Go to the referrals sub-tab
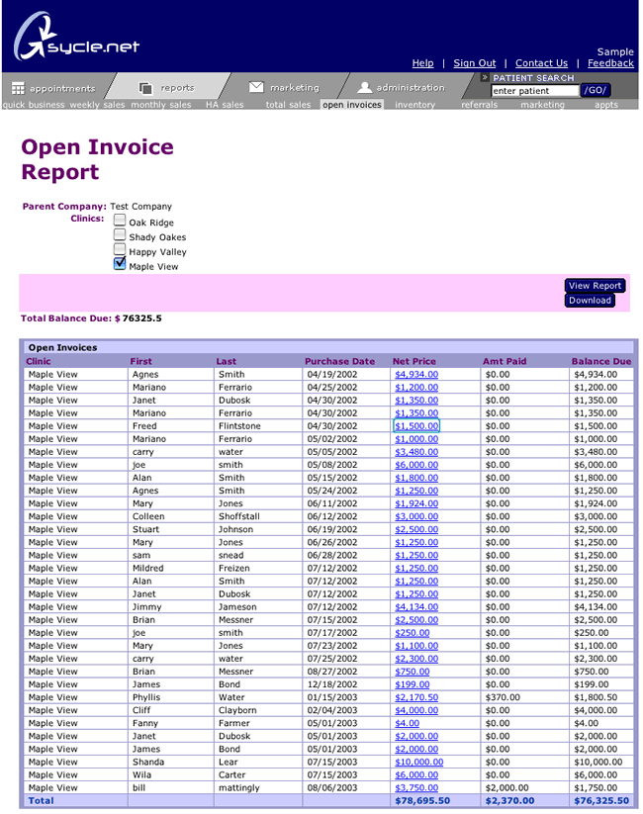643x814 pixels. coord(479,105)
